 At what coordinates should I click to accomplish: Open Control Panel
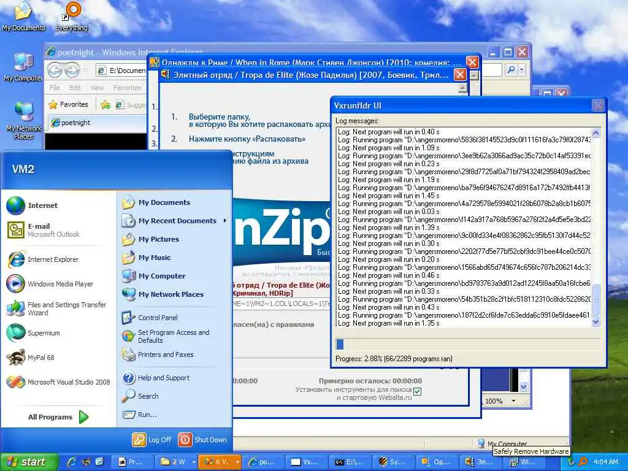coord(150,318)
